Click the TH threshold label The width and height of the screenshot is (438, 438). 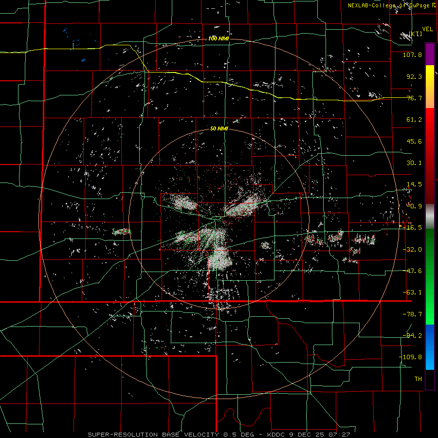pos(418,379)
